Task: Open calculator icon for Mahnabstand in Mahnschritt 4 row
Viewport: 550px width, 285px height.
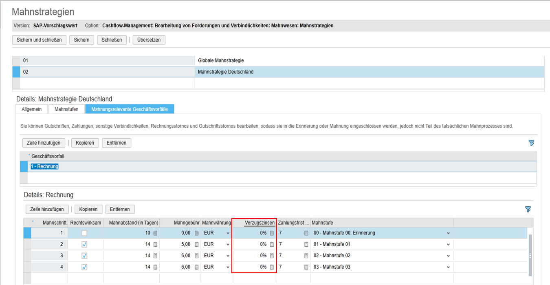Action: click(x=155, y=267)
